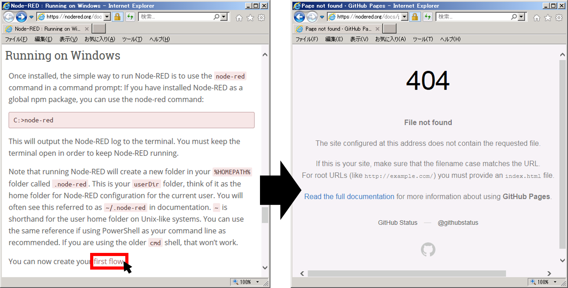The width and height of the screenshot is (568, 288).
Task: Click the security lock icon in the left window
Action: 118,17
